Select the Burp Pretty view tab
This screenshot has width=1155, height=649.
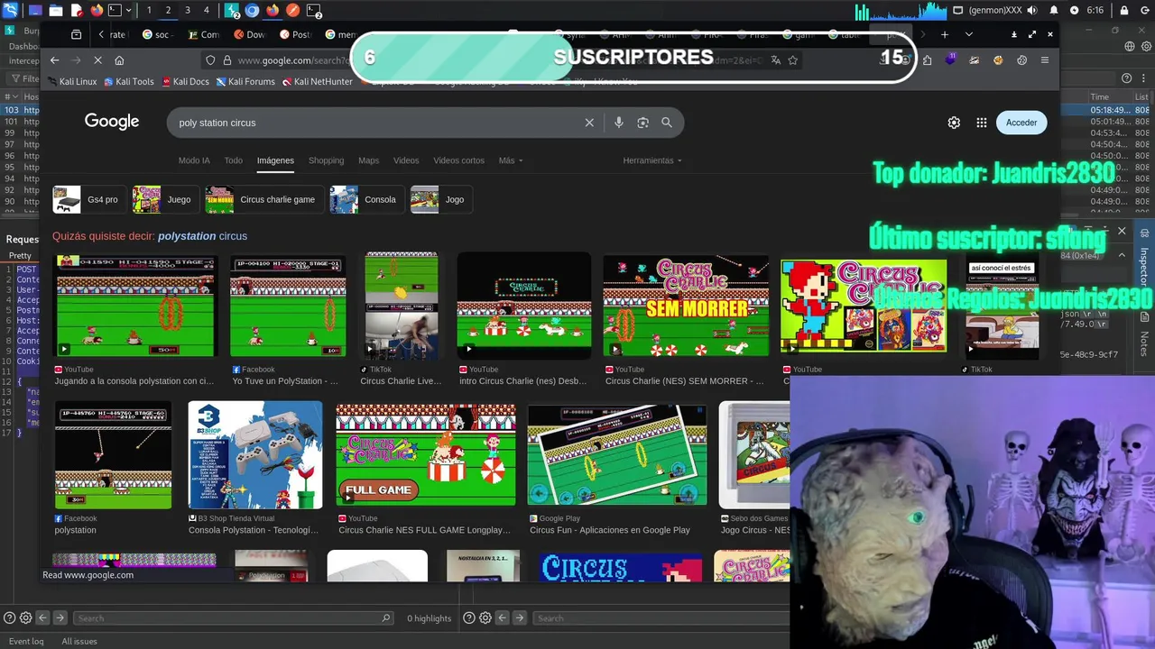tap(20, 256)
